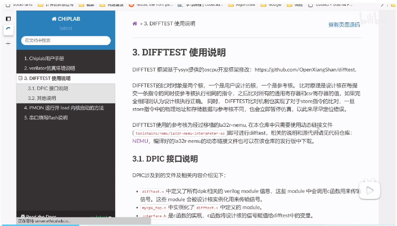Click the breadcrumb home icon

point(135,23)
